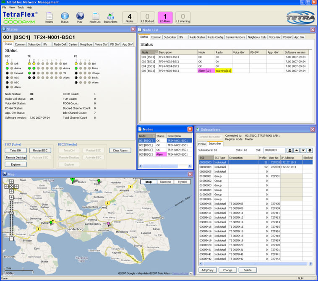
Task: Move to previous subscriber with up arrow
Action: point(297,150)
